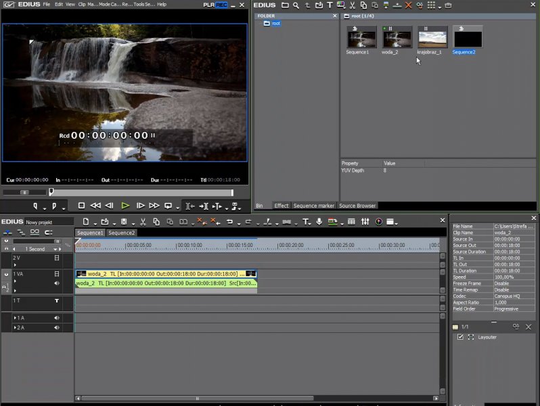
Task: Click the red X delete icon in bin toolbar
Action: pyautogui.click(x=408, y=5)
